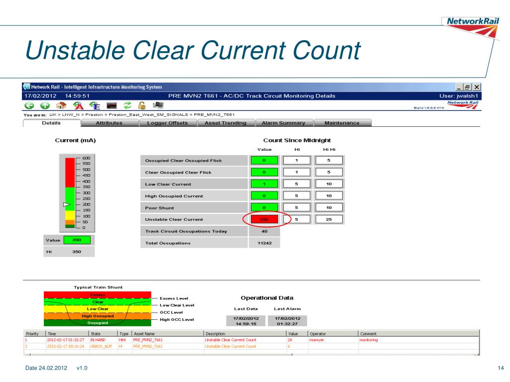Click green value for High Occupied Current
Image resolution: width=510 pixels, height=382 pixels.
(x=264, y=196)
